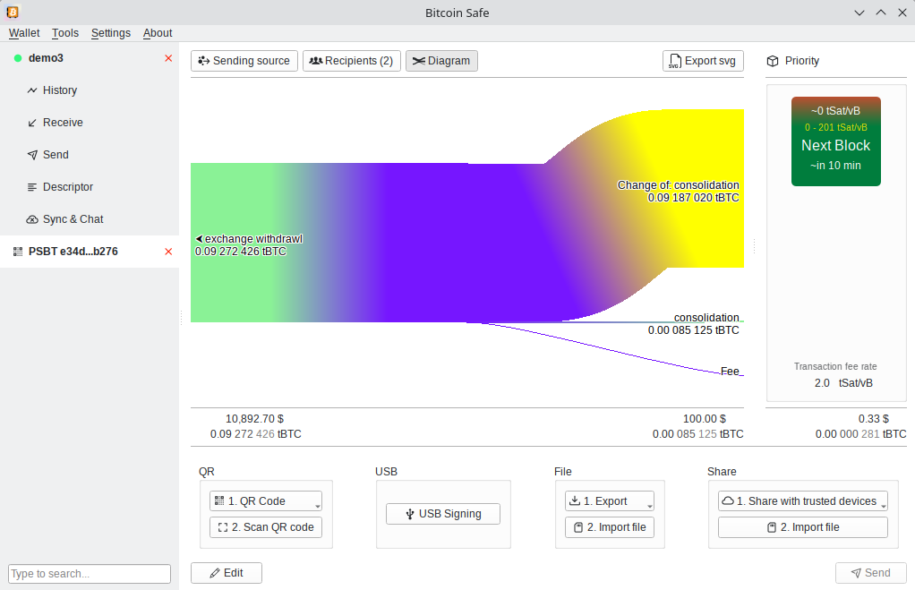This screenshot has width=915, height=590.
Task: Select the Next Block fee priority box
Action: 835,141
